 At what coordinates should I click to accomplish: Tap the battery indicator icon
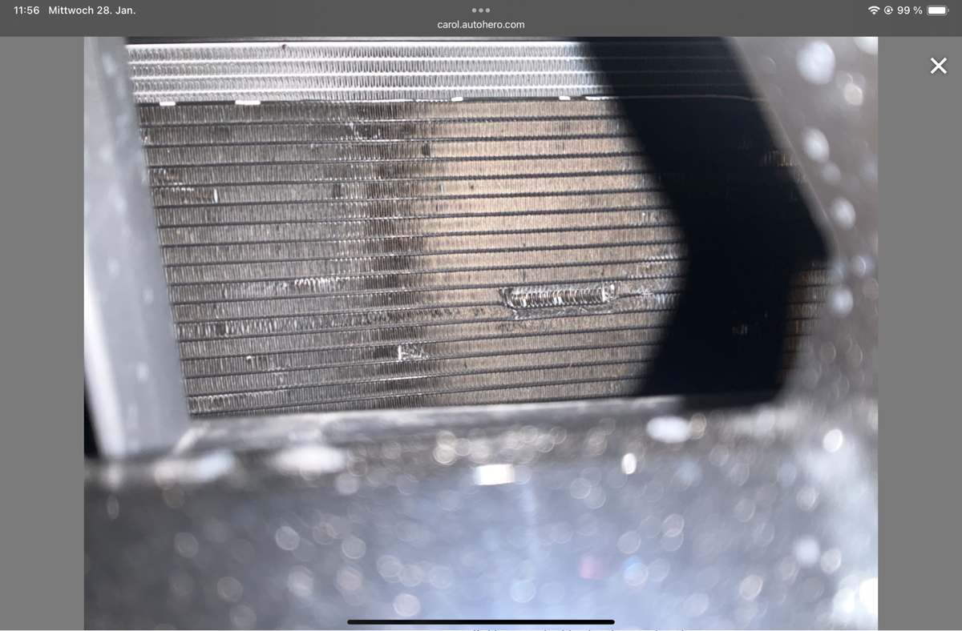[x=937, y=10]
